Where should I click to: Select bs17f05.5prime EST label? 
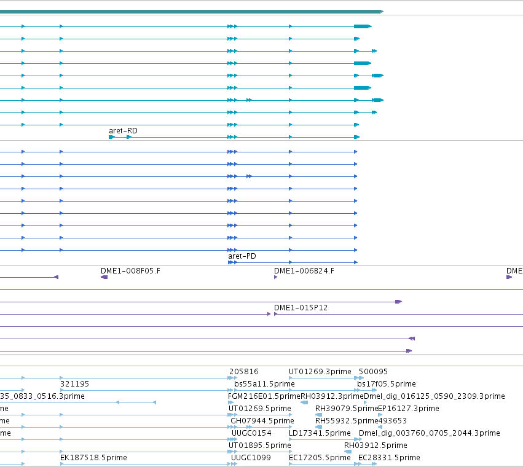point(387,384)
